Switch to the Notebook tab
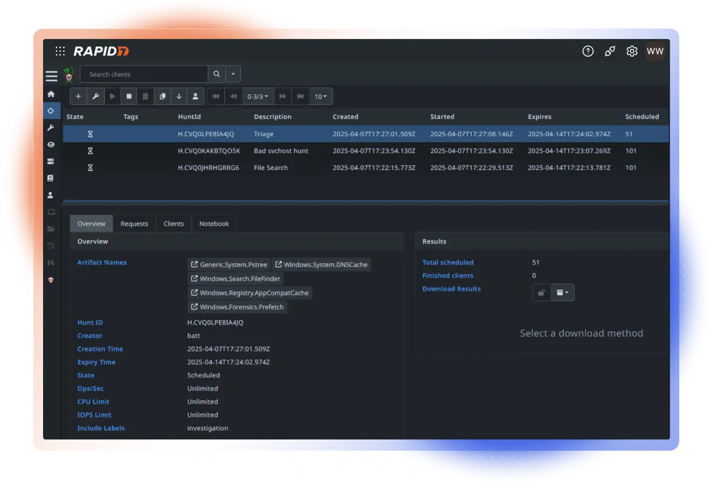This screenshot has width=708, height=502. click(x=214, y=224)
